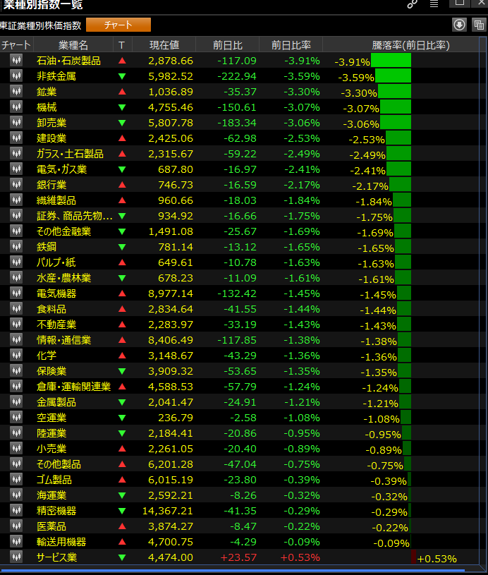Open chart icon for 食料品 row

pyautogui.click(x=16, y=308)
